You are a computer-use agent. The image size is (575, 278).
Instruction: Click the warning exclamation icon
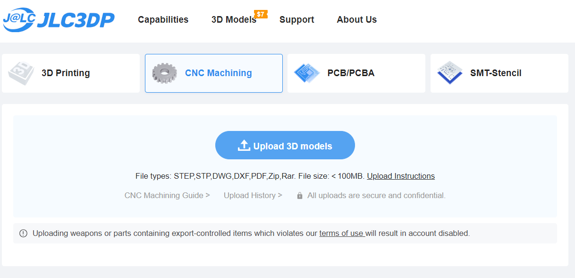point(23,233)
